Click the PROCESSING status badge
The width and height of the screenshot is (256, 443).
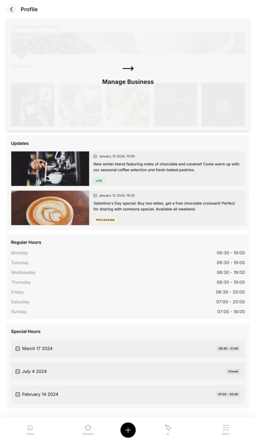(x=105, y=220)
